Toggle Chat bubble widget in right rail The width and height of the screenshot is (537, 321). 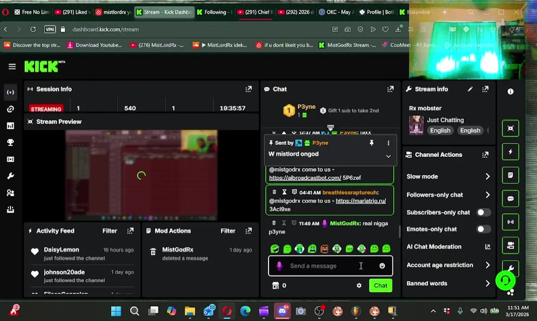[510, 198]
